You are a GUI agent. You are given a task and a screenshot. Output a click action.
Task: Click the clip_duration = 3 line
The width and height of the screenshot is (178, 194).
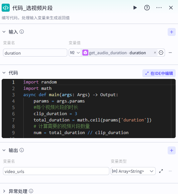tap(55, 114)
